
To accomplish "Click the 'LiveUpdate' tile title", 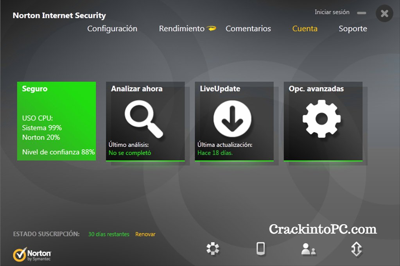I will (220, 89).
